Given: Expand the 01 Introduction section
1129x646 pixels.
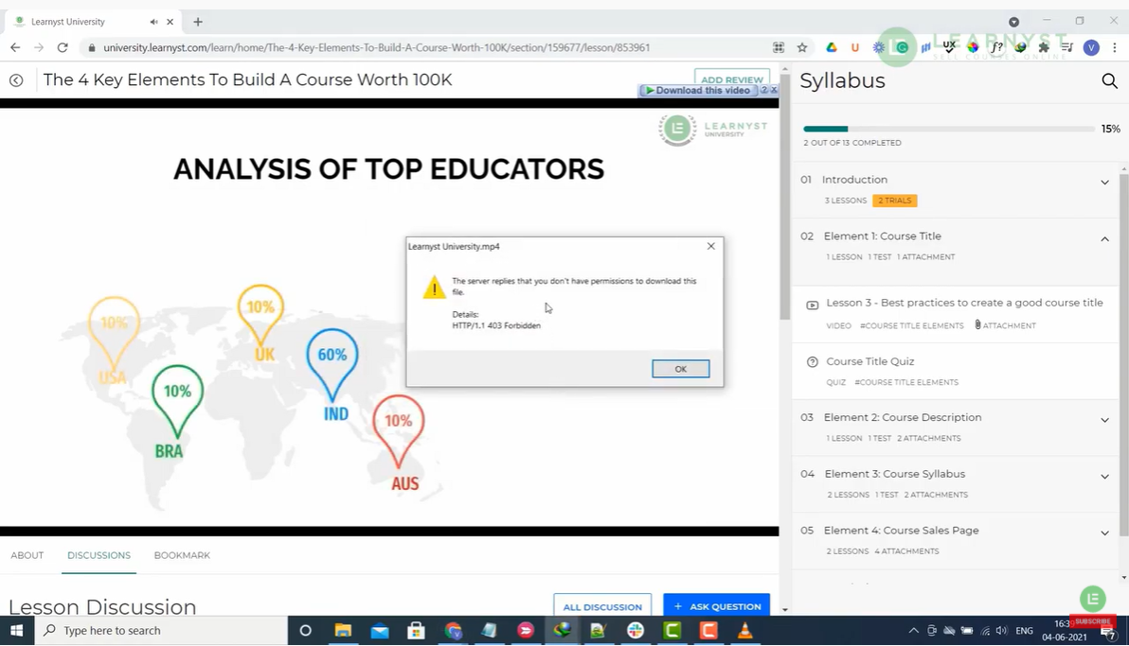Looking at the screenshot, I should tap(1104, 182).
